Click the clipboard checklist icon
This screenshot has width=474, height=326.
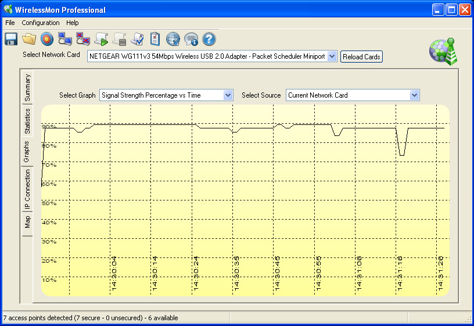[155, 40]
